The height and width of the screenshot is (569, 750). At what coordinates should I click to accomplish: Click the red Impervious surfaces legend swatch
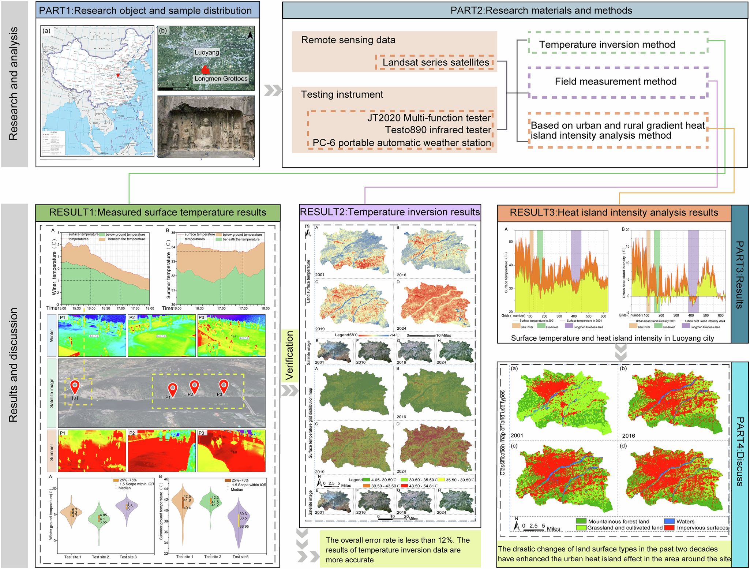point(669,528)
